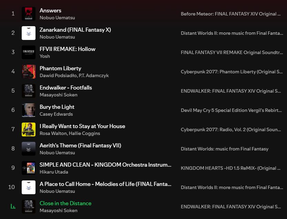
Task: Open Devil May Cry 5 Special Edition album
Action: [231, 110]
